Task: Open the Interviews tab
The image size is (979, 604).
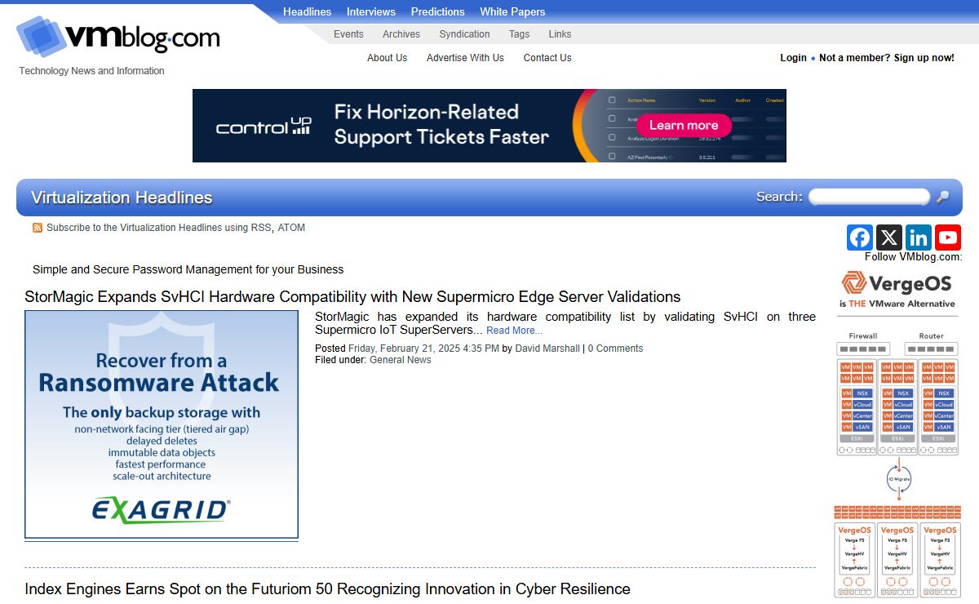Action: point(371,11)
